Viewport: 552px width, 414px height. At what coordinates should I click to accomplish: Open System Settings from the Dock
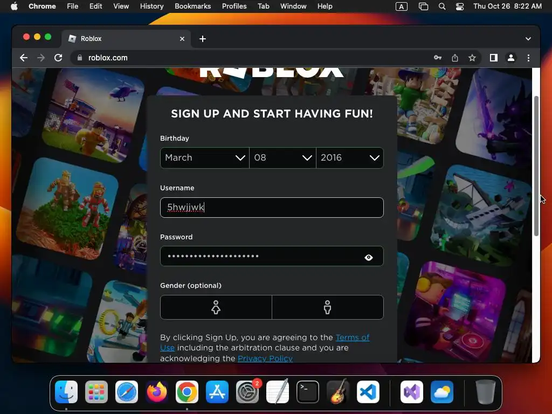[247, 392]
